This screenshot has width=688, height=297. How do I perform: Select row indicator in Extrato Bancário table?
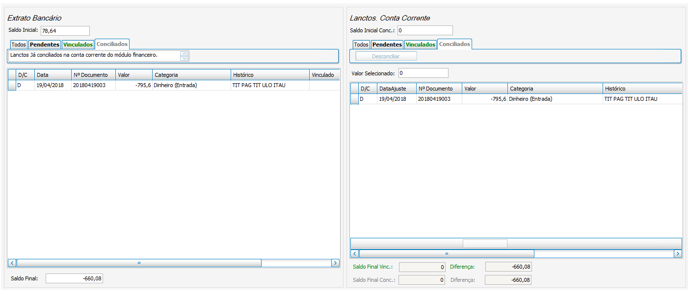pyautogui.click(x=12, y=85)
